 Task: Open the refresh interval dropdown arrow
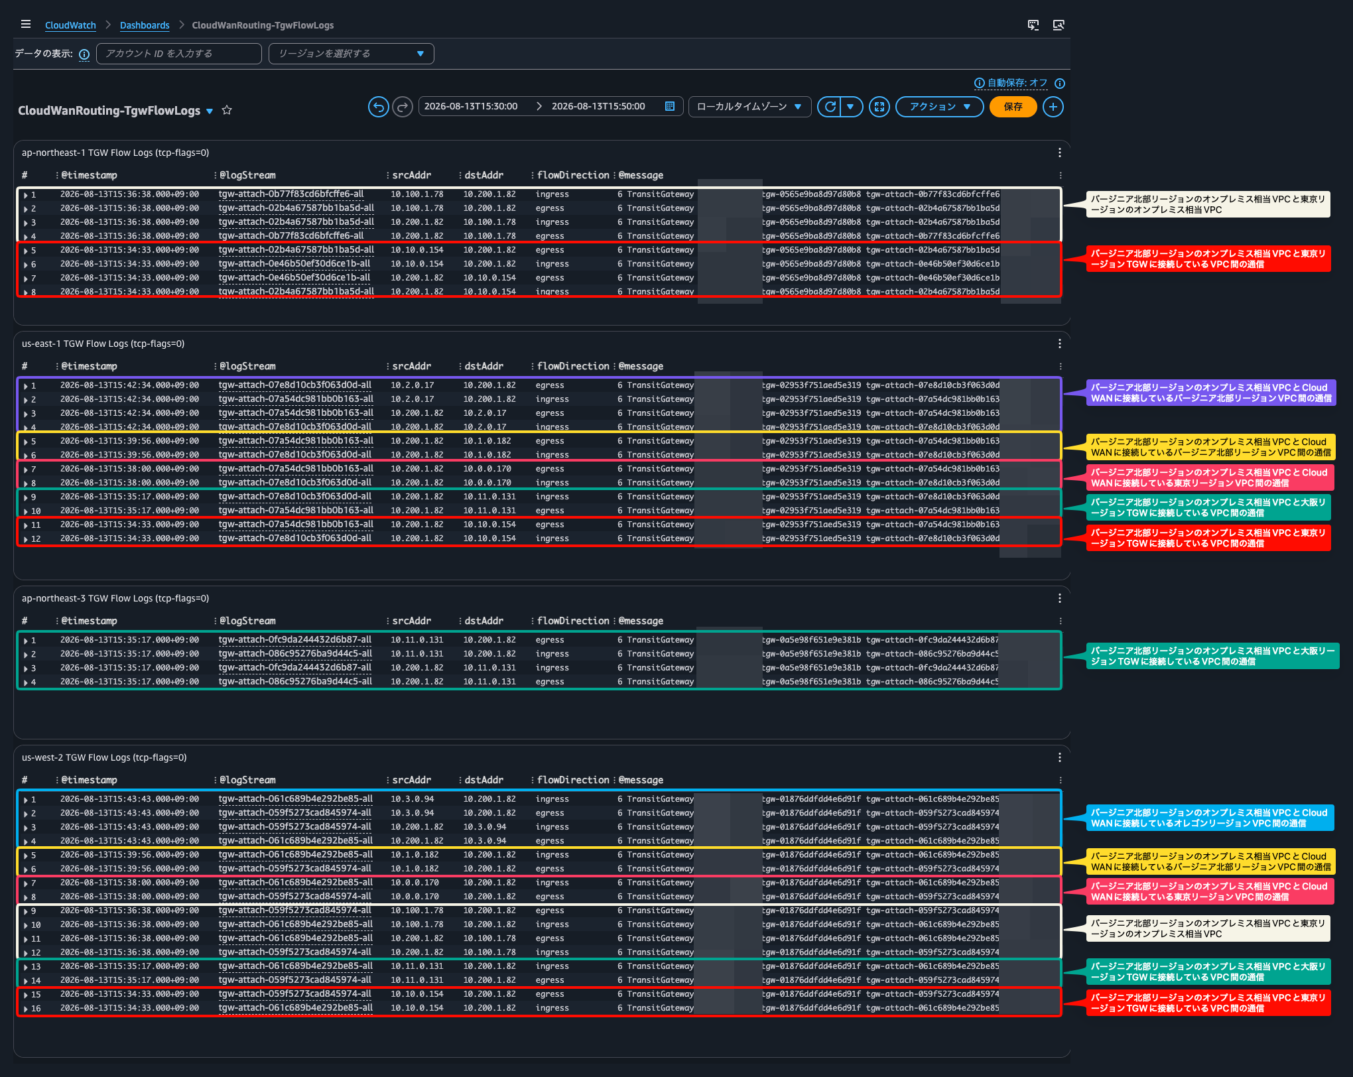[851, 107]
